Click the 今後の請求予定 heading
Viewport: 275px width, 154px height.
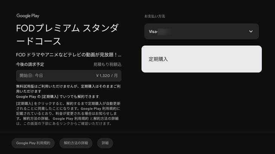pos(30,65)
